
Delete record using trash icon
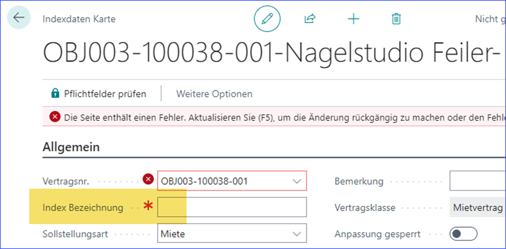click(397, 19)
